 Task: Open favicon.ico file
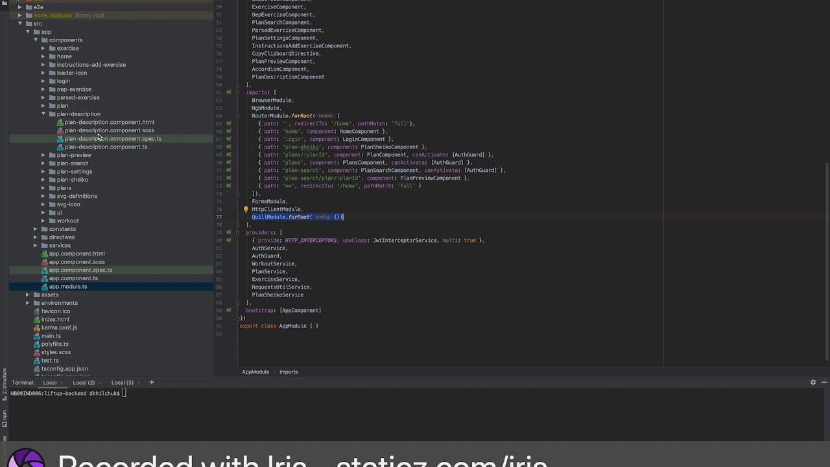[55, 311]
